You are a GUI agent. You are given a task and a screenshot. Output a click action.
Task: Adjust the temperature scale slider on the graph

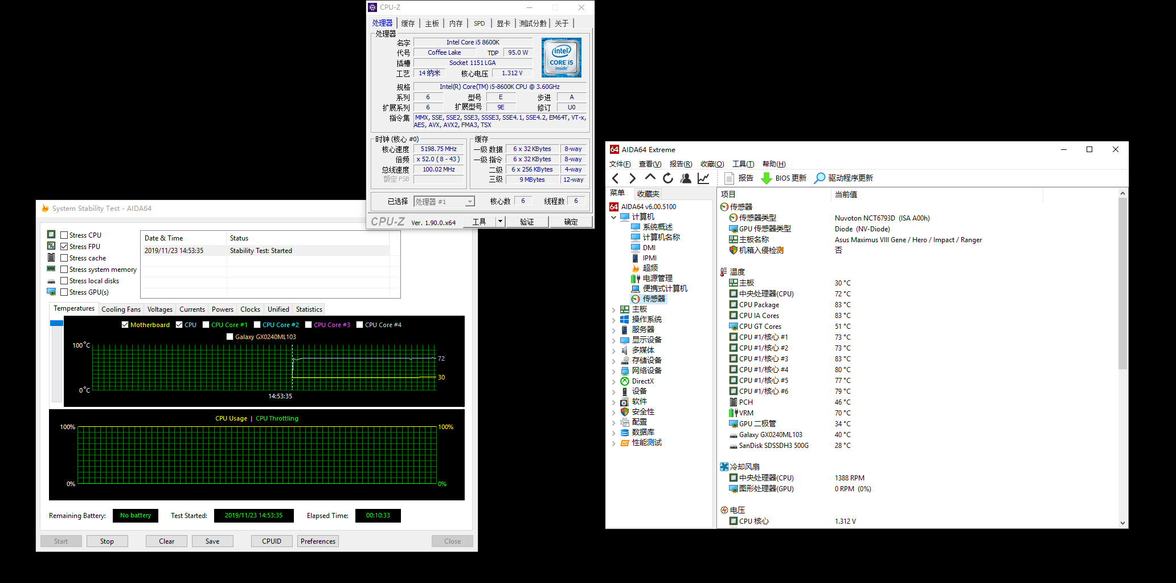click(56, 323)
